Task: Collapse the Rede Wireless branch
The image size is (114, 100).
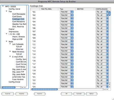Action: (10, 52)
